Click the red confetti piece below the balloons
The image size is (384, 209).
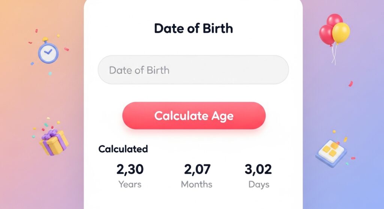click(x=351, y=84)
